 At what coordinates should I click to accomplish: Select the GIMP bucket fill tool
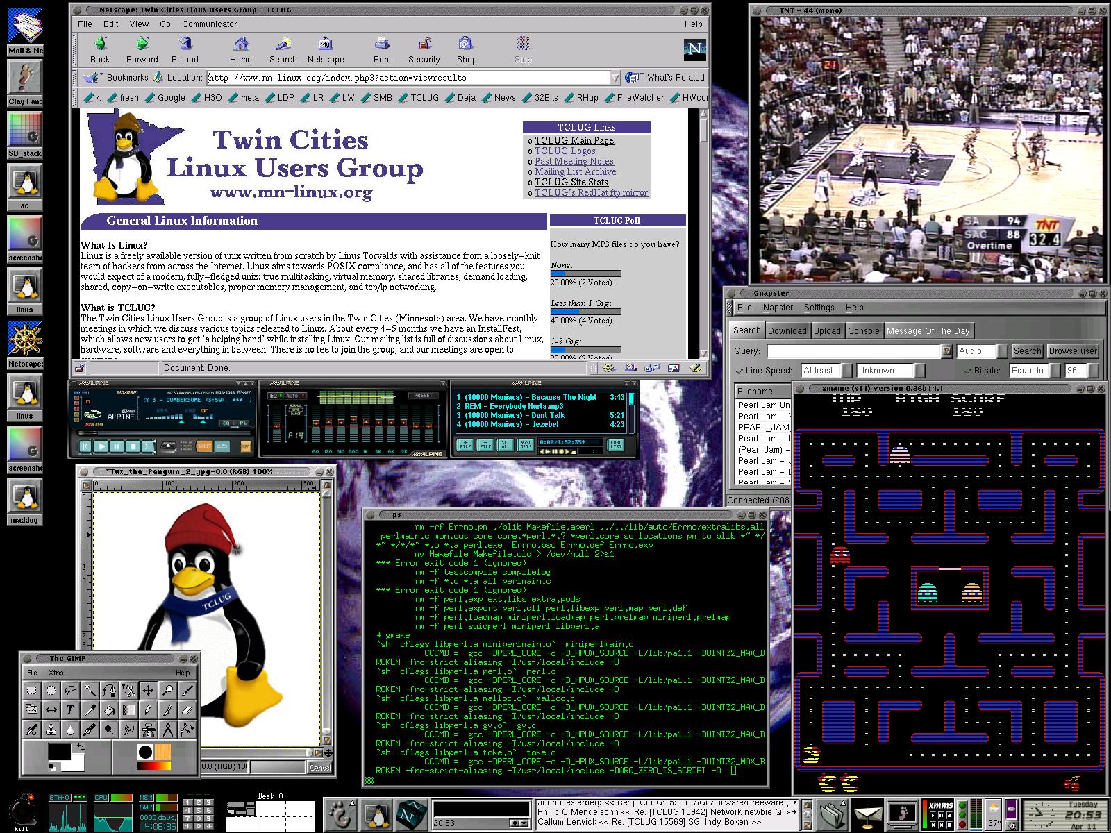109,709
